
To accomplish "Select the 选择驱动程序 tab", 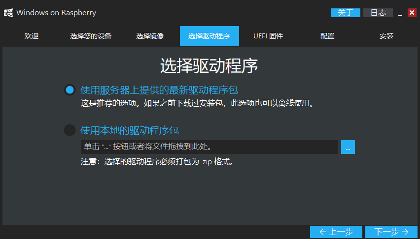I will point(209,36).
